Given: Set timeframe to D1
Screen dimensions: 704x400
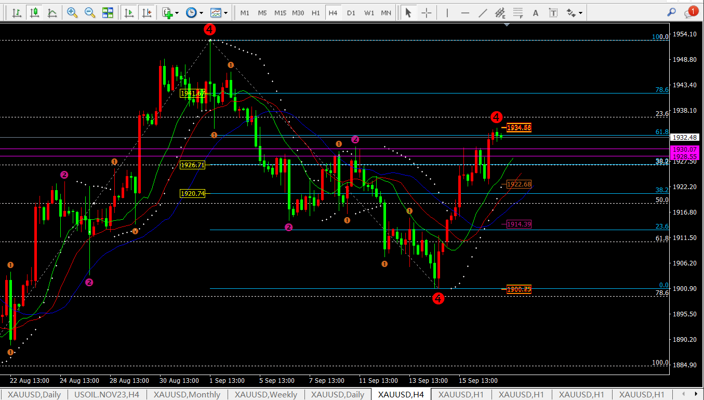Looking at the screenshot, I should pyautogui.click(x=351, y=13).
